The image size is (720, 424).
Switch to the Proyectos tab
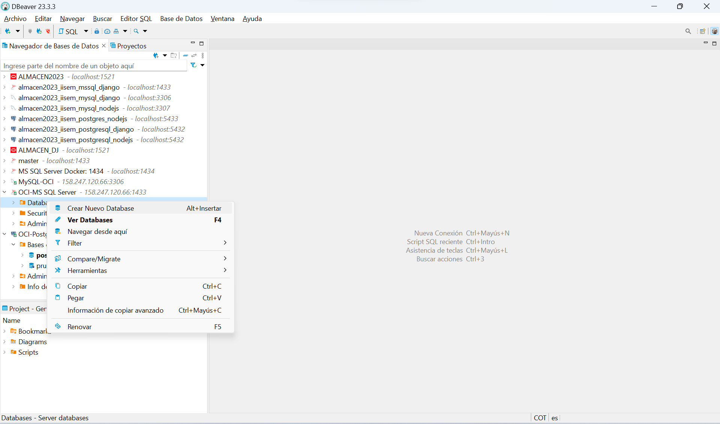[x=128, y=46]
